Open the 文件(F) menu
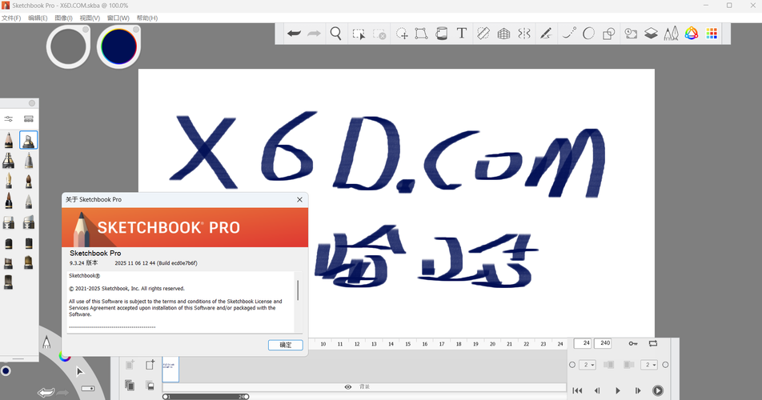The height and width of the screenshot is (400, 762). tap(11, 18)
